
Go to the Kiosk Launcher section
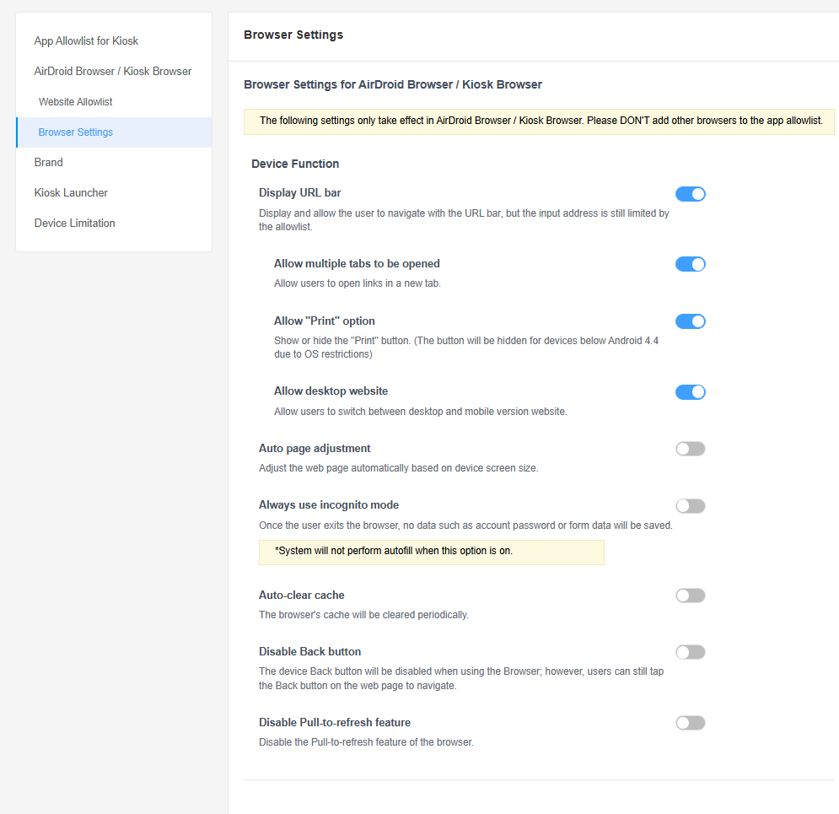(x=71, y=192)
